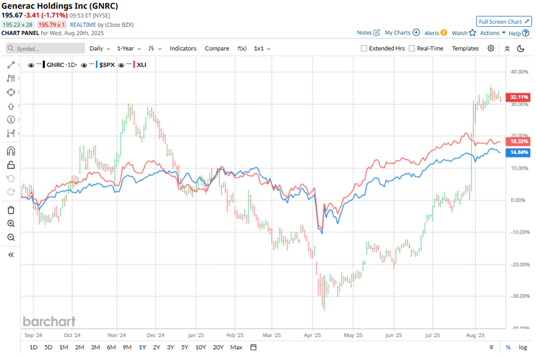
Task: Open Compare menu
Action: coord(217,48)
